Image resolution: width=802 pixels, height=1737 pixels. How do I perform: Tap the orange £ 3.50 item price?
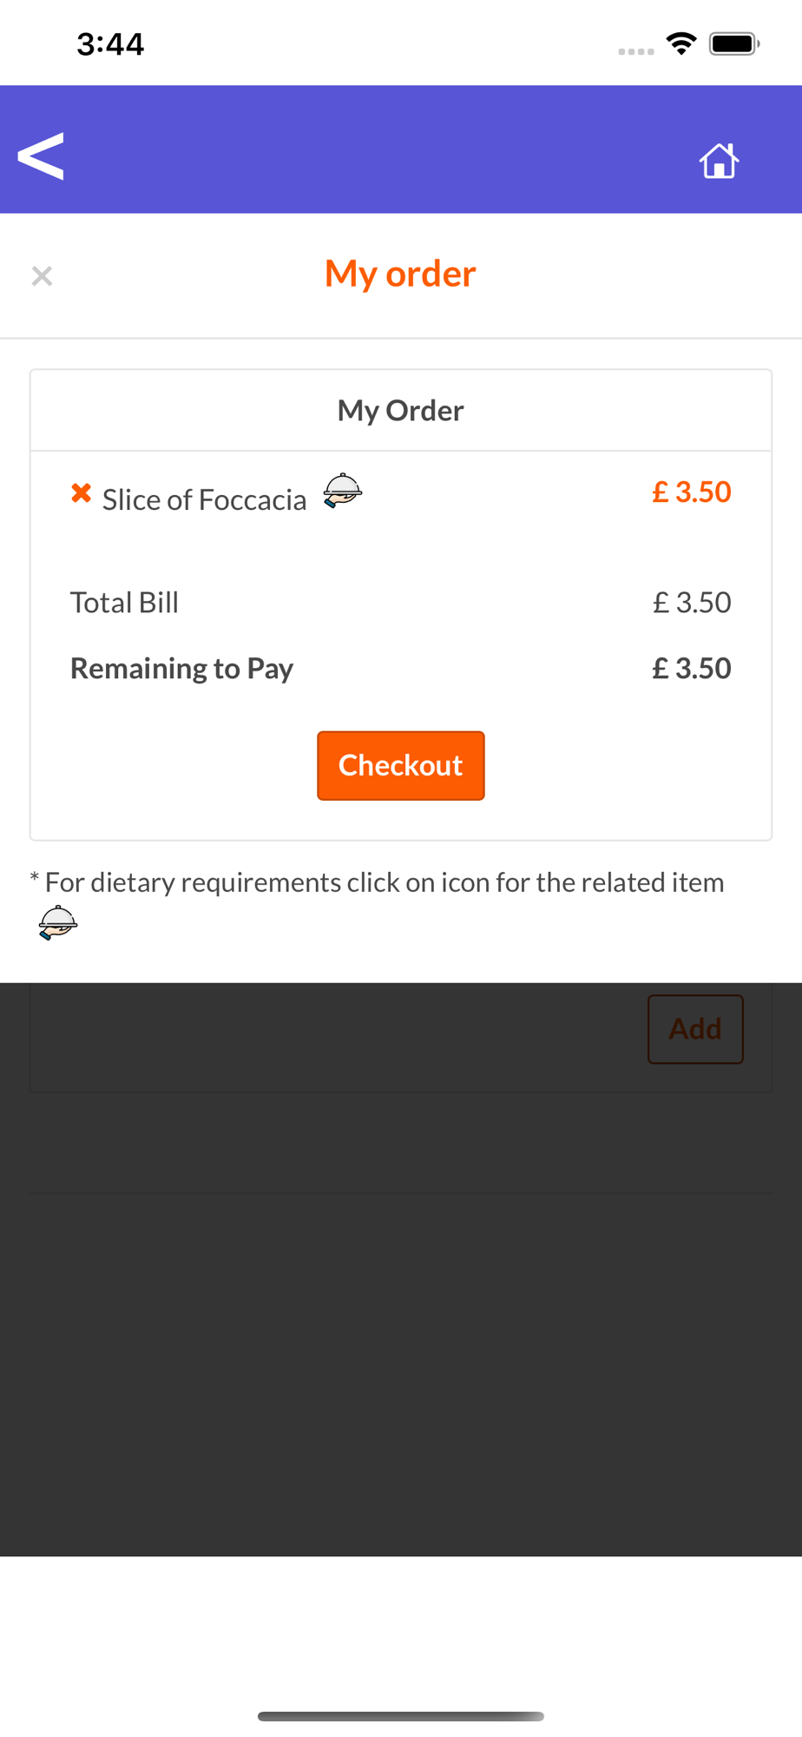tap(692, 492)
